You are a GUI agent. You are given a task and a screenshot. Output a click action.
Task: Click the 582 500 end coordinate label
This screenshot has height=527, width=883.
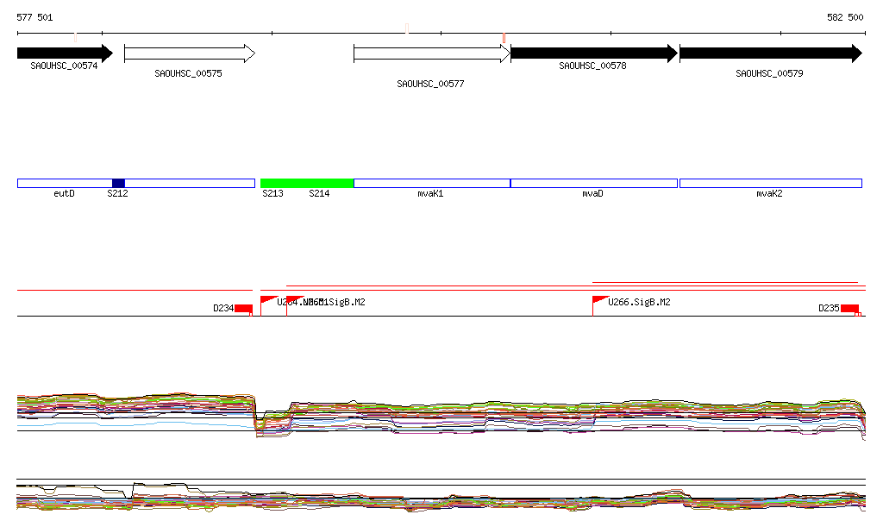tap(845, 17)
